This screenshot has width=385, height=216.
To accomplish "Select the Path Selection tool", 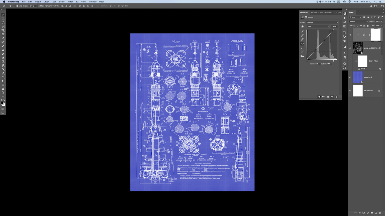I will tap(3, 81).
